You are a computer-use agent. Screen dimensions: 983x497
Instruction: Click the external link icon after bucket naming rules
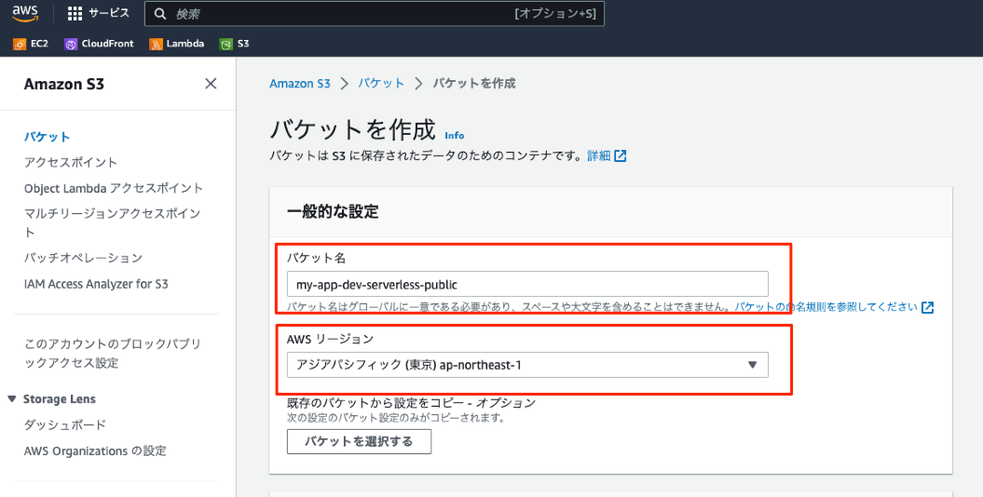pos(927,307)
